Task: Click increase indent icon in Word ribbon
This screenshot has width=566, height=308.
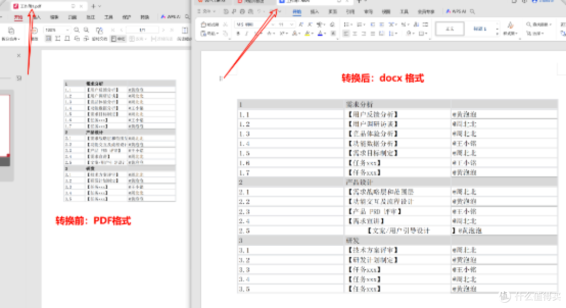Action: (x=382, y=25)
